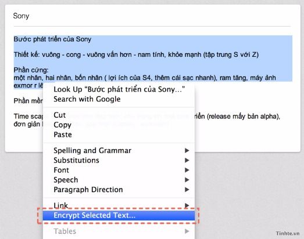
Task: Open the Link submenu
Action: coord(119,205)
